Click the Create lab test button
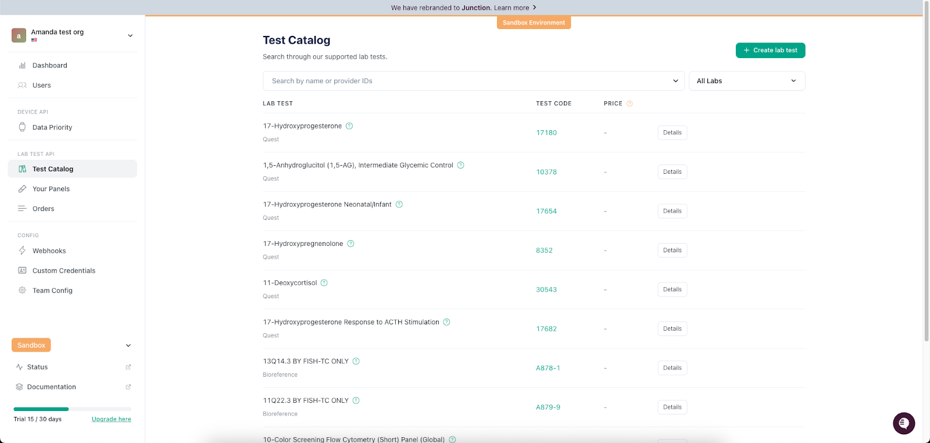Screen dimensions: 930x443 coord(770,51)
